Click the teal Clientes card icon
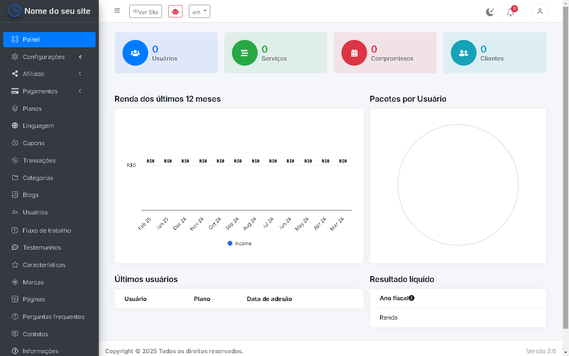This screenshot has width=569, height=356. pyautogui.click(x=463, y=53)
